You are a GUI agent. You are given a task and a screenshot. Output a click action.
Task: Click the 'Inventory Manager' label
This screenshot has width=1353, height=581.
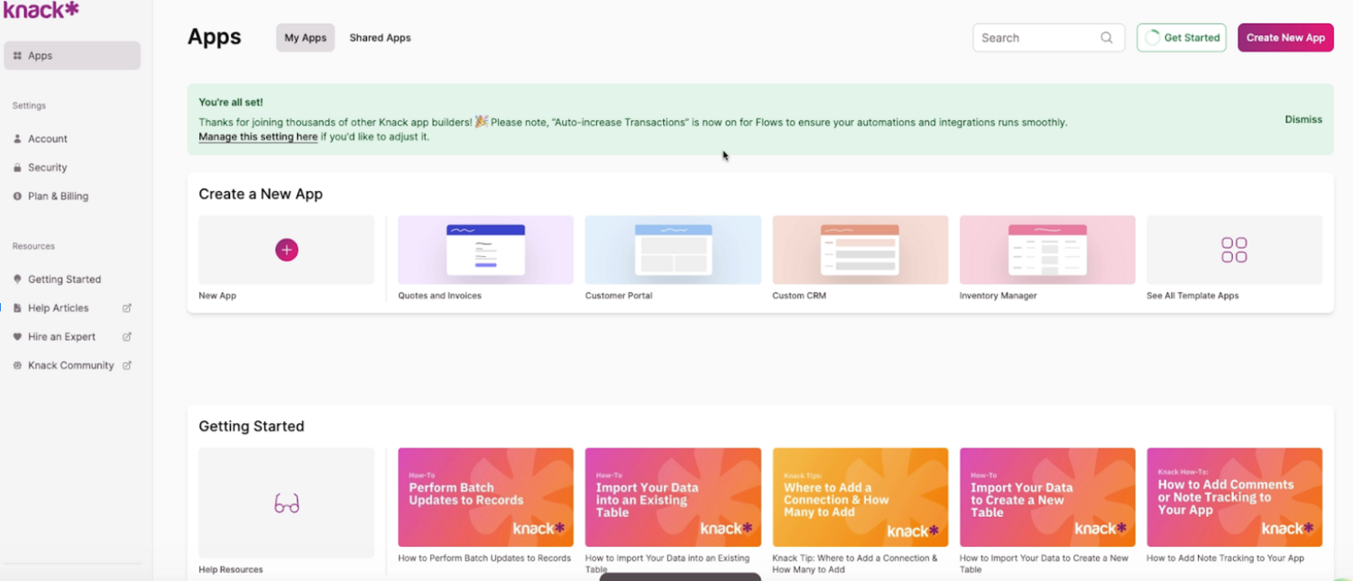999,296
